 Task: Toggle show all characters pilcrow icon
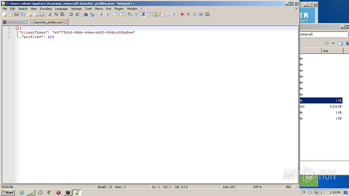(136, 14)
